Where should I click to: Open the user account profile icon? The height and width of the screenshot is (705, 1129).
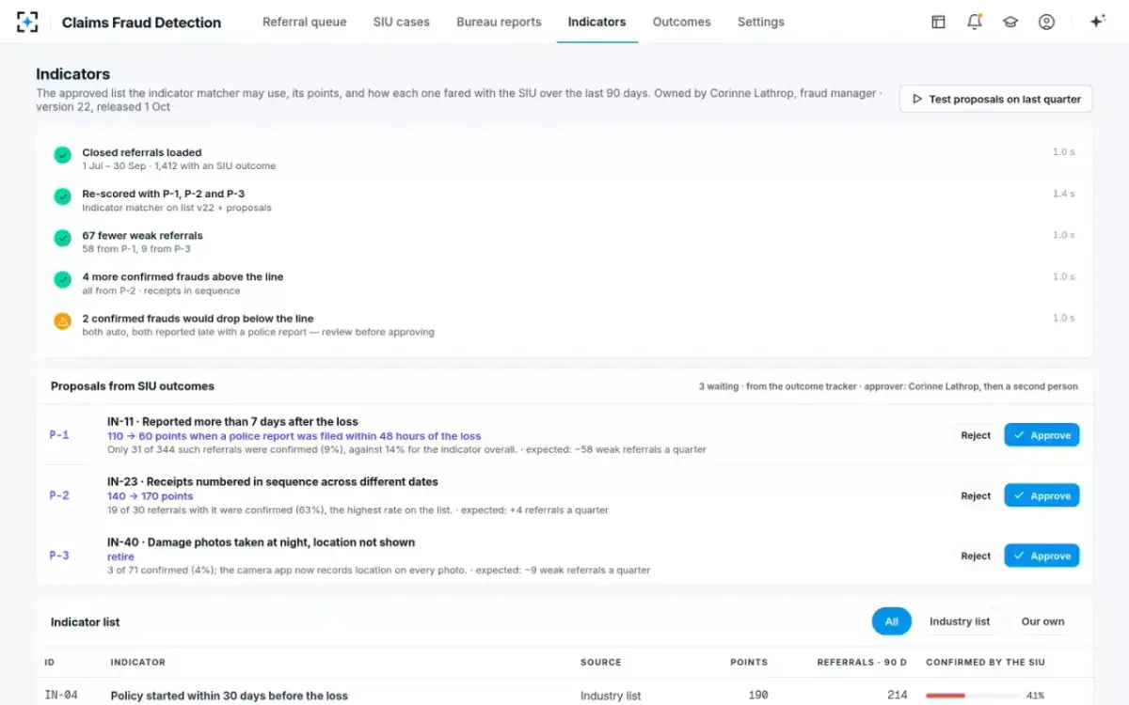click(x=1046, y=22)
